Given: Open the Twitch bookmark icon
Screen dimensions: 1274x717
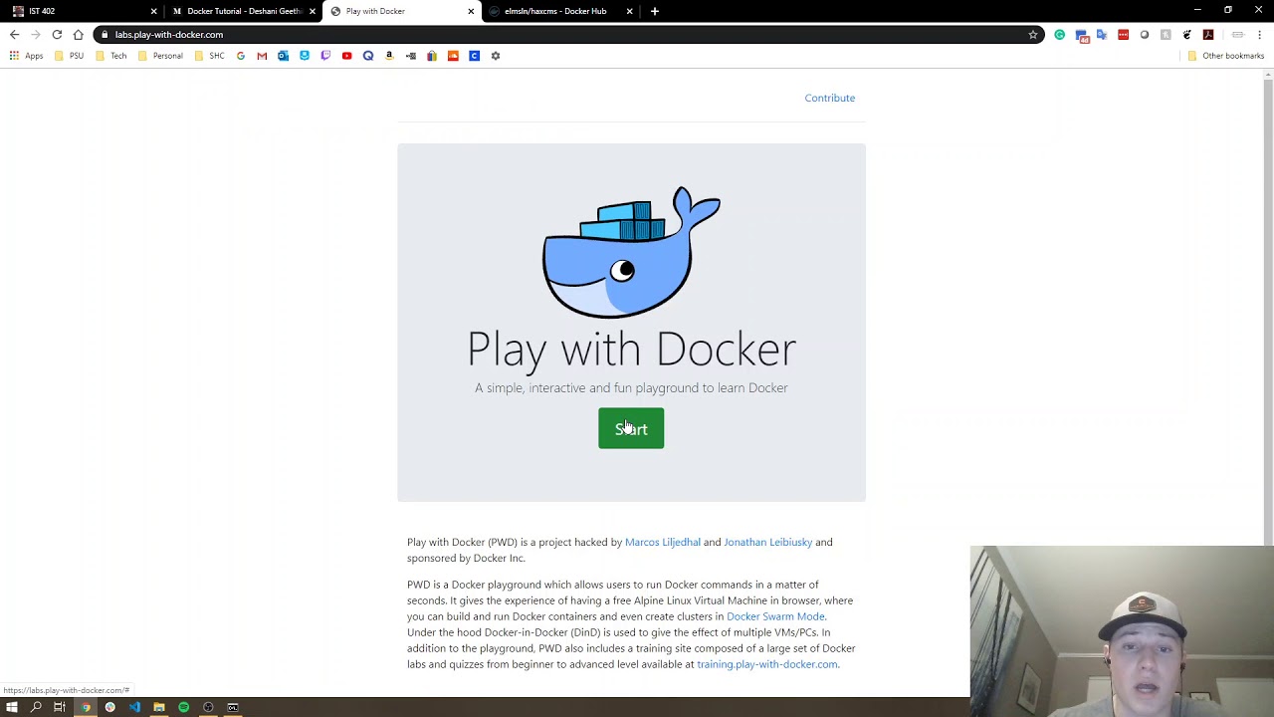Looking at the screenshot, I should pyautogui.click(x=325, y=56).
